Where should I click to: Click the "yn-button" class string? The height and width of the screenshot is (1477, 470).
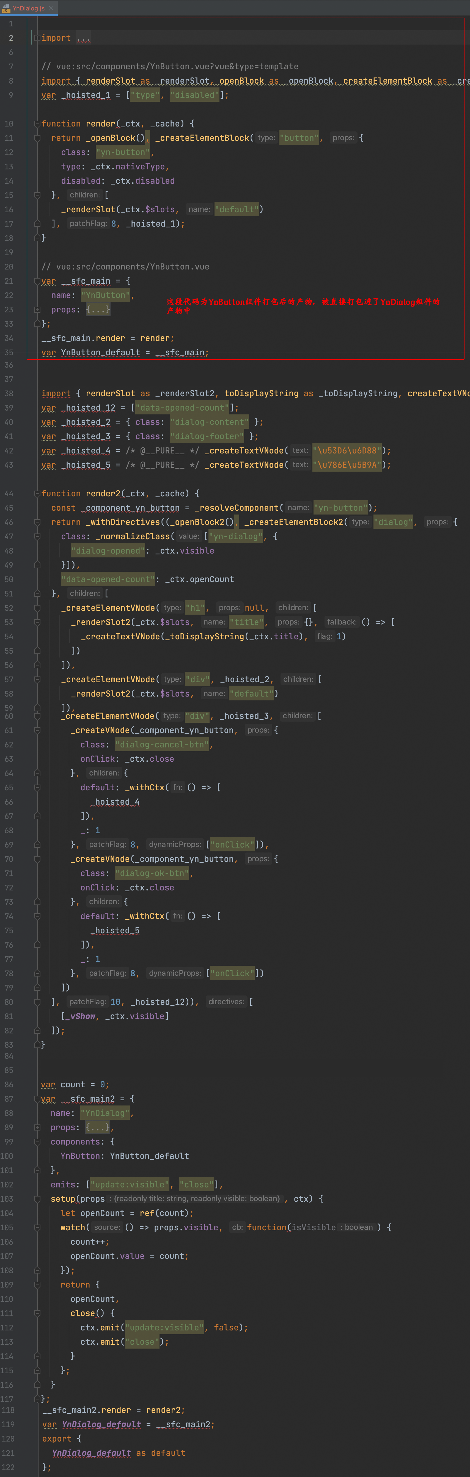(x=123, y=153)
